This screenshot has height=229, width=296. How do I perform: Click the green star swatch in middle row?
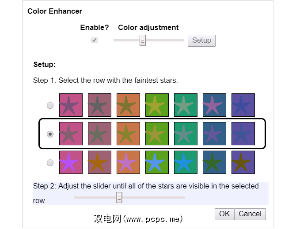157,134
